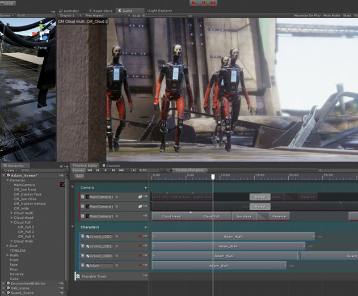The height and width of the screenshot is (296, 358).
Task: Toggle the mute icon on the first MainCamera track
Action: tap(140, 197)
